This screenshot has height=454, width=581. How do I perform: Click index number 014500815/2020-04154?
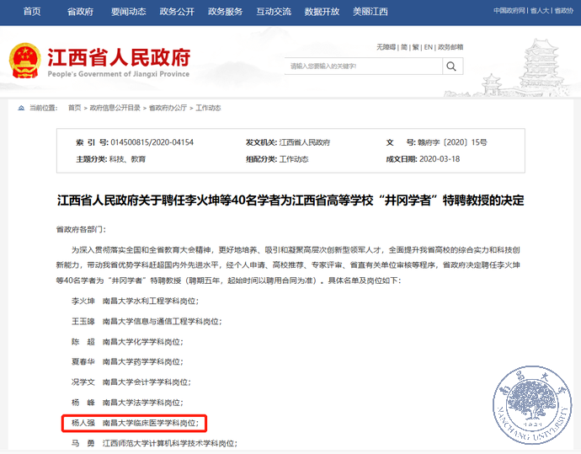[x=152, y=142]
